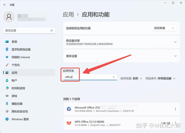Click the globe clock icon for 时间和语言
The image size is (185, 133).
[x=7, y=88]
